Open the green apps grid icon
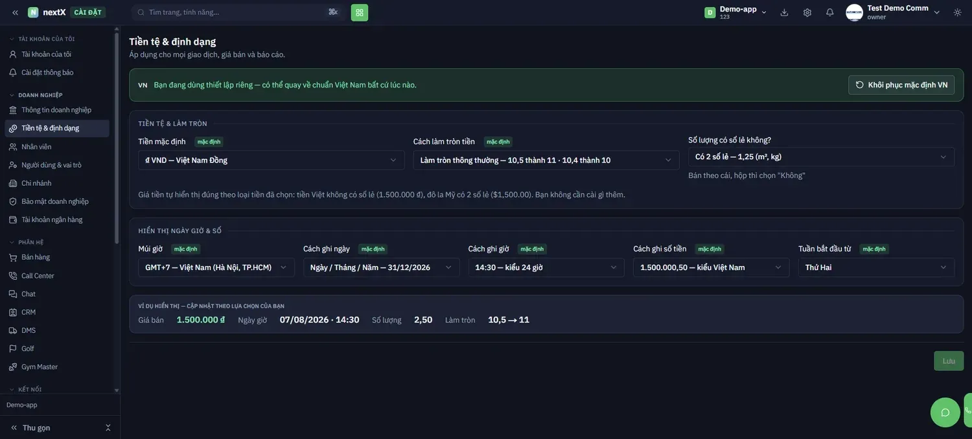This screenshot has height=439, width=972. click(x=360, y=12)
